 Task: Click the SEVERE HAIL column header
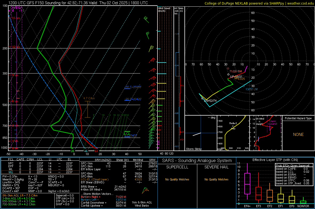click(x=216, y=167)
